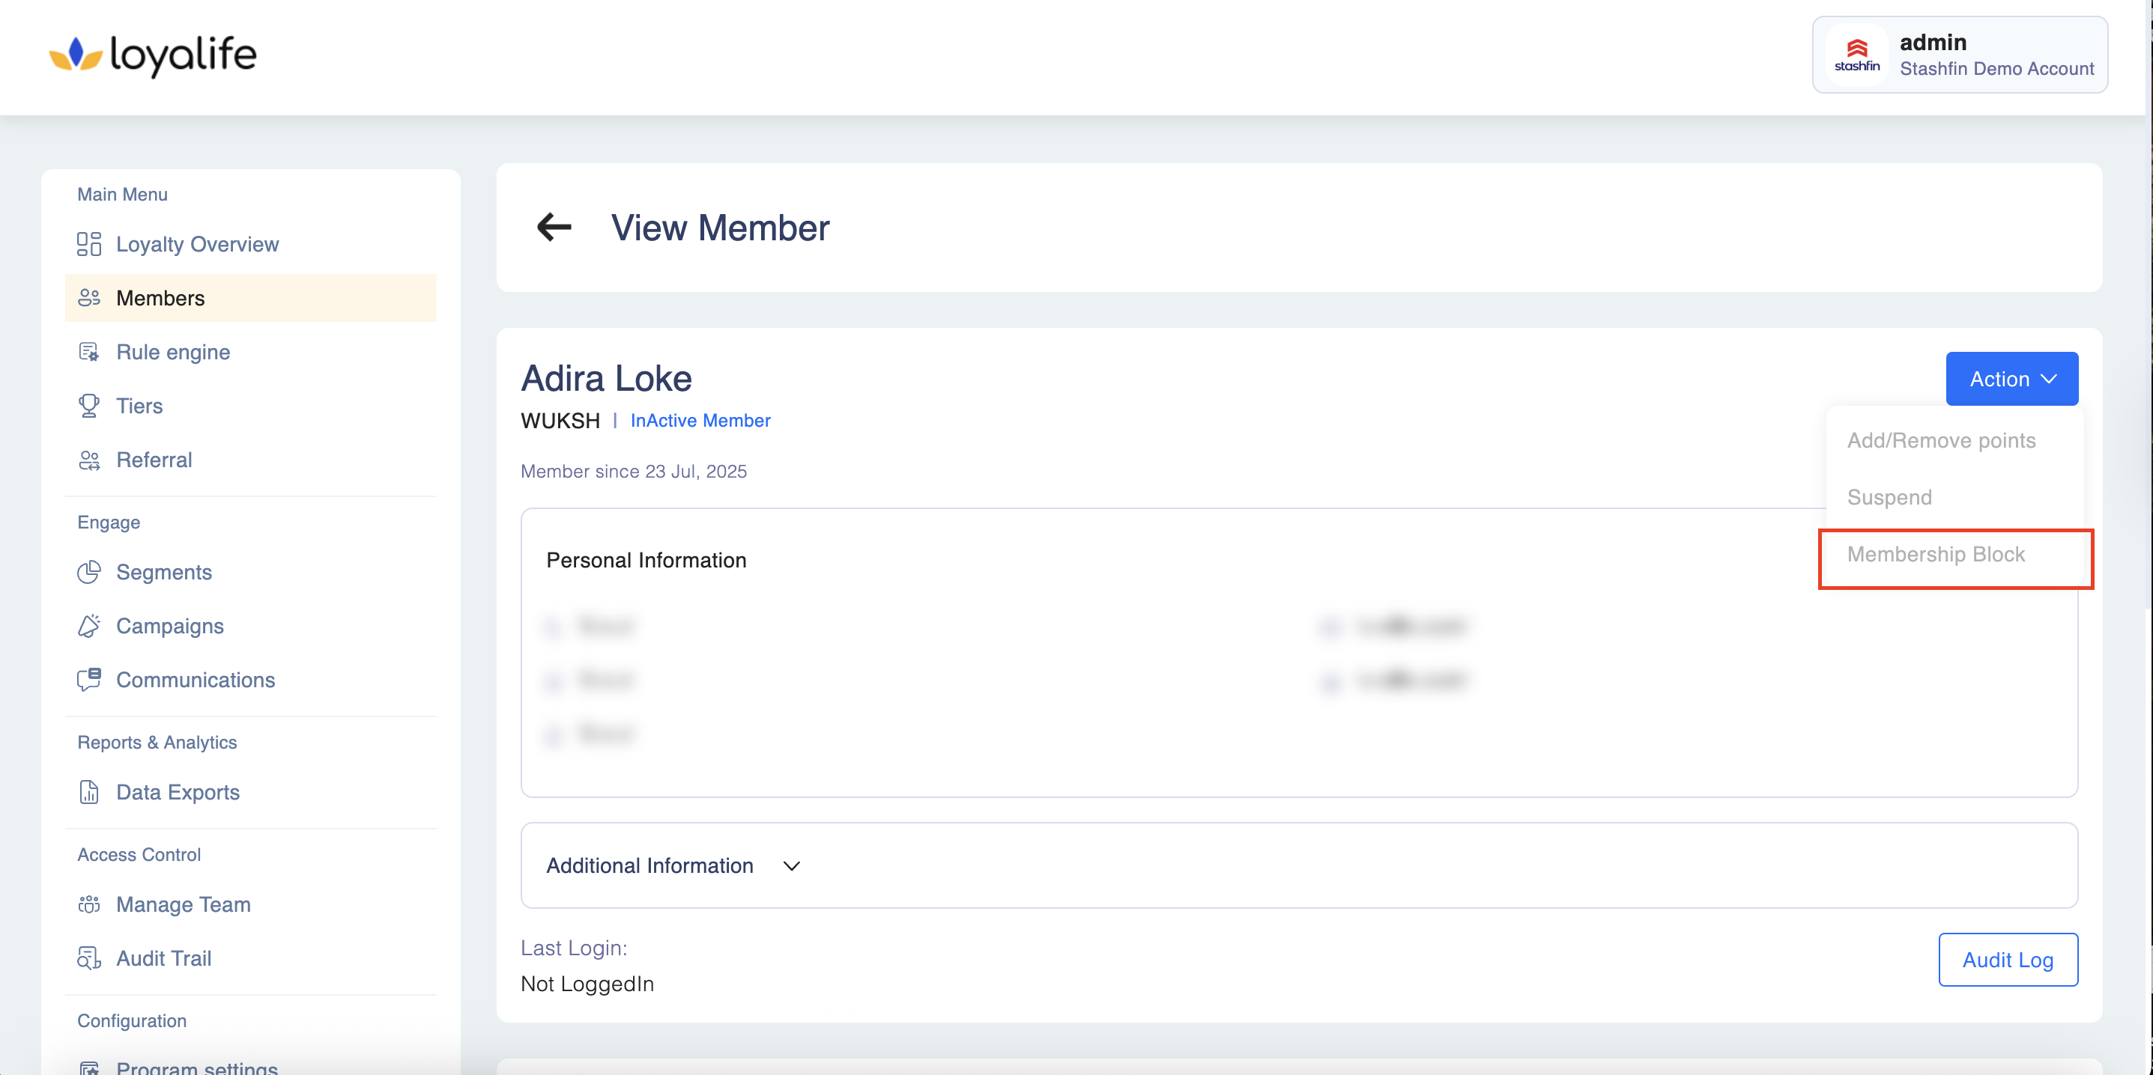Open the Members sidebar item
The width and height of the screenshot is (2153, 1075).
[160, 298]
